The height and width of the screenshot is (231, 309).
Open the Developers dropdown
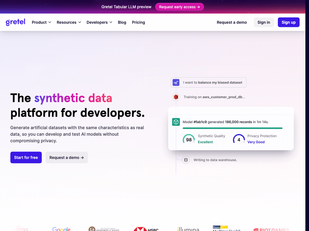[x=99, y=22]
